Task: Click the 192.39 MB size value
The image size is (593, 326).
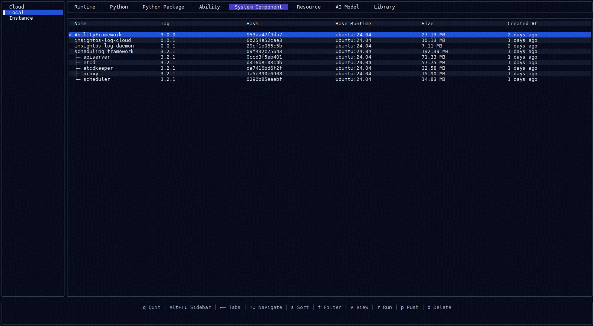Action: pos(435,51)
